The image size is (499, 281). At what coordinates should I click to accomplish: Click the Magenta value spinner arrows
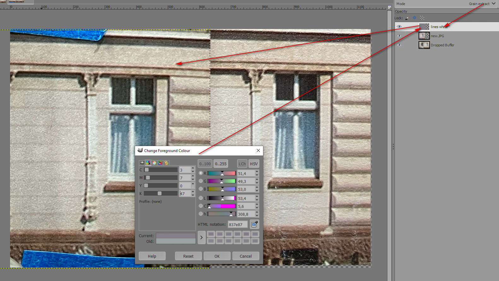coord(193,178)
